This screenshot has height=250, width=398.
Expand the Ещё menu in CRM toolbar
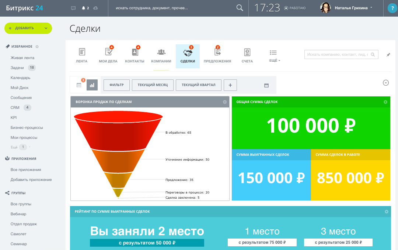click(273, 56)
